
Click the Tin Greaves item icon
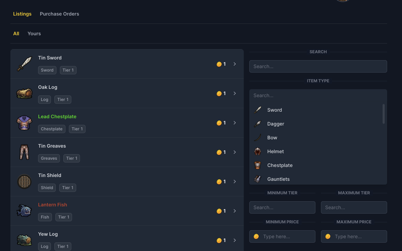(24, 152)
